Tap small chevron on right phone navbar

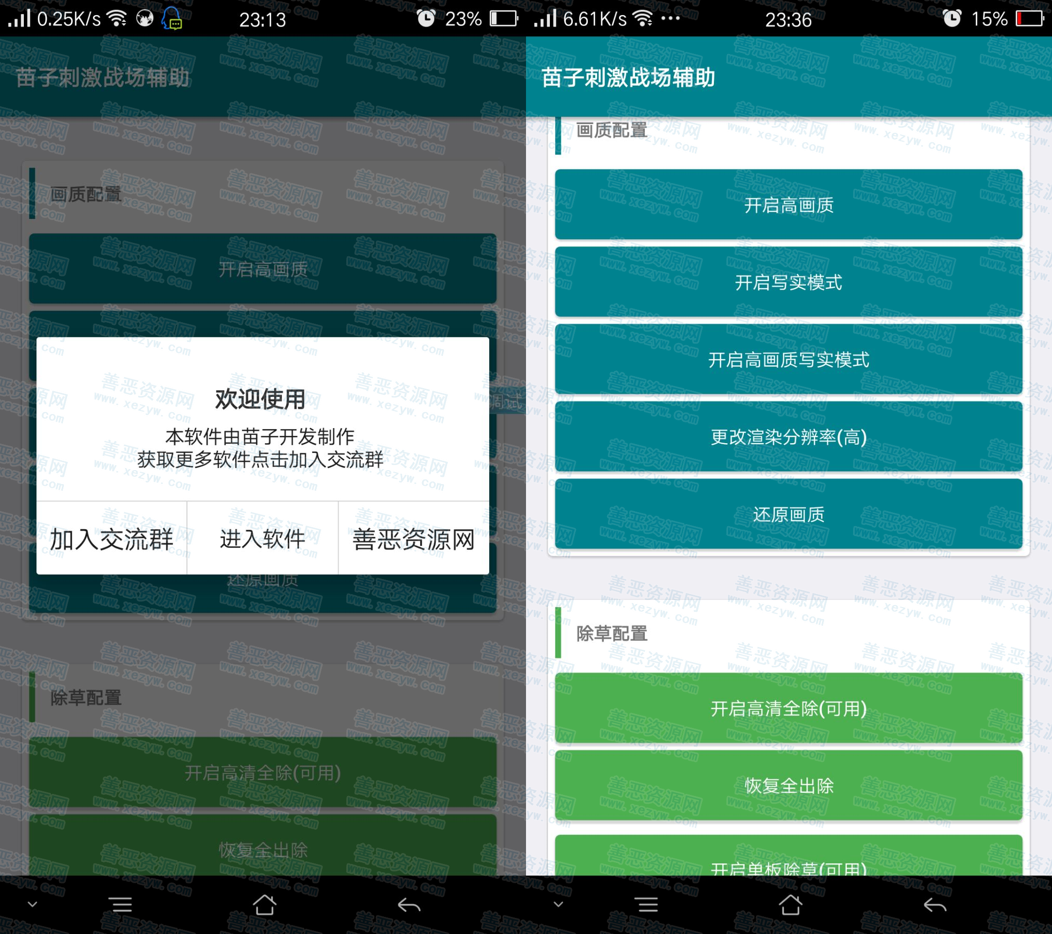pos(558,904)
